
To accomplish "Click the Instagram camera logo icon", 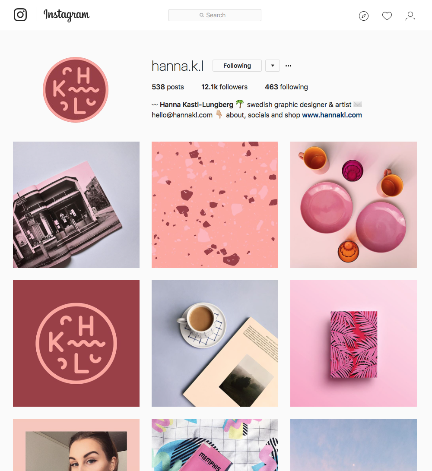I will 20,15.
